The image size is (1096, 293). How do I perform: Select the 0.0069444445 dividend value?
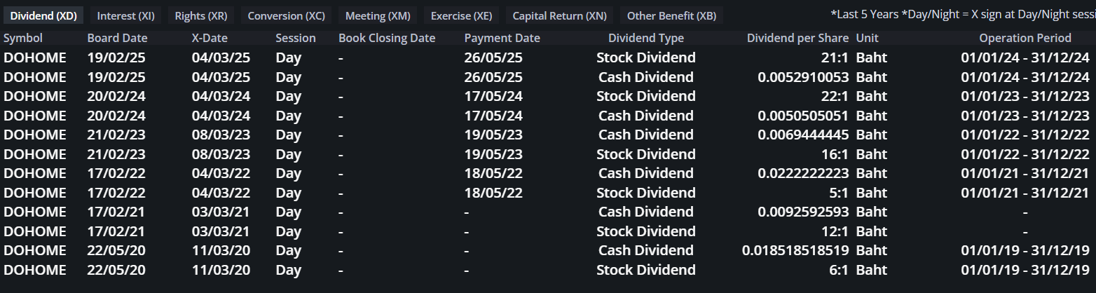click(x=803, y=135)
